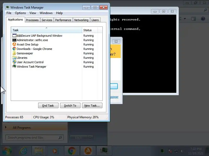The image size is (209, 156).
Task: Open the File menu in Task Manager
Action: [x=9, y=13]
